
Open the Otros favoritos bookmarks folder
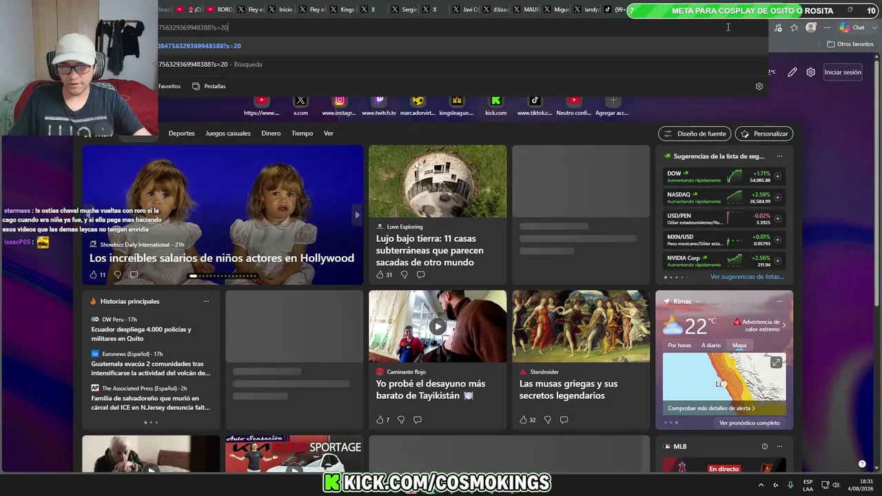tap(850, 44)
